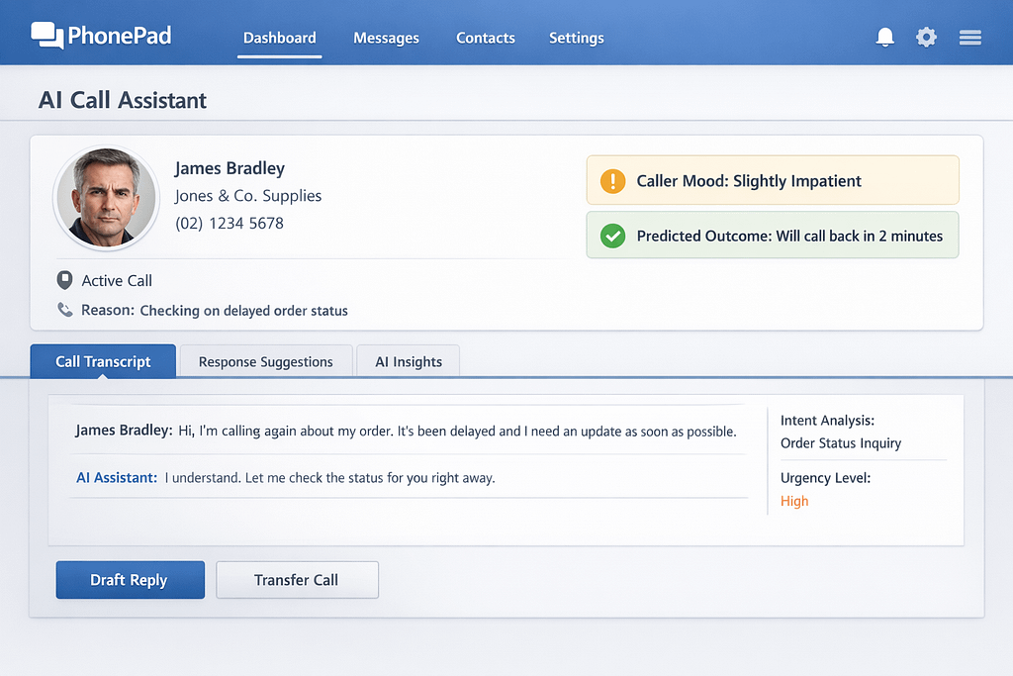1013x676 pixels.
Task: Click the AI Call Assistant page title
Action: [123, 100]
